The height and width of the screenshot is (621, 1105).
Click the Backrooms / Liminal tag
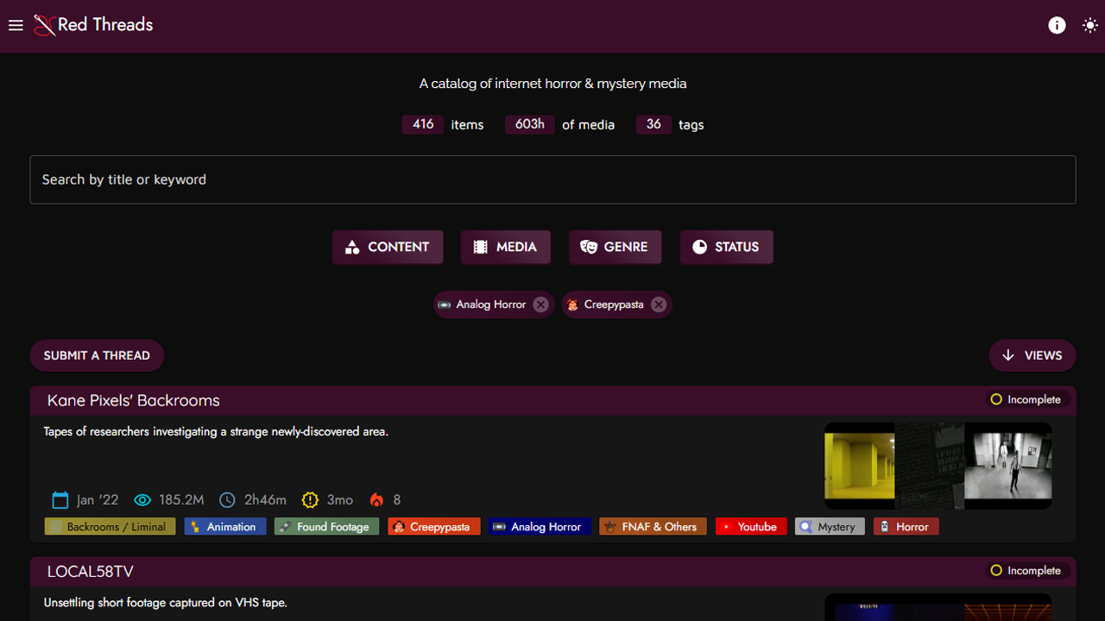pos(110,526)
